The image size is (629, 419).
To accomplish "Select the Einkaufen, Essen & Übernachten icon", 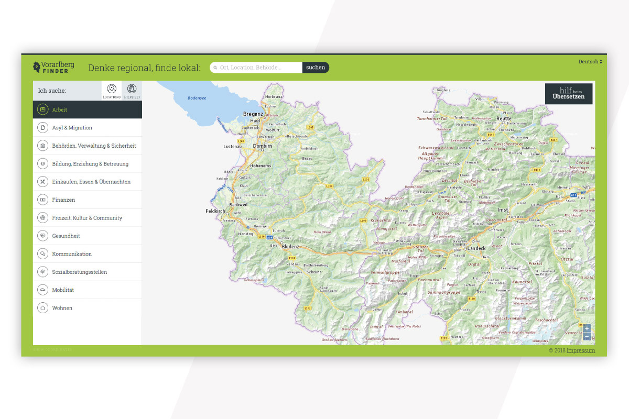I will coord(44,181).
